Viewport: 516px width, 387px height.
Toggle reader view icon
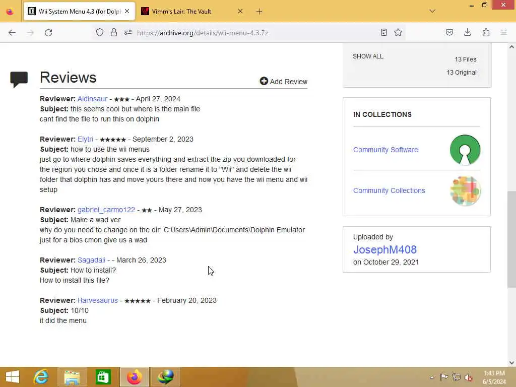click(x=383, y=32)
